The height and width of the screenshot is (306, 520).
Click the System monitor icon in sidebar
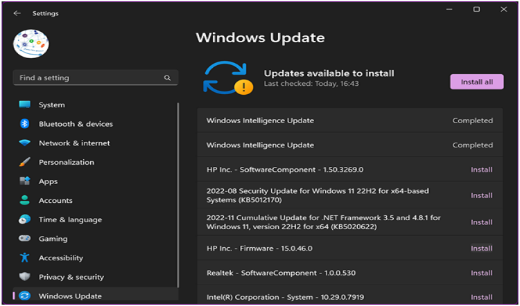pyautogui.click(x=25, y=105)
